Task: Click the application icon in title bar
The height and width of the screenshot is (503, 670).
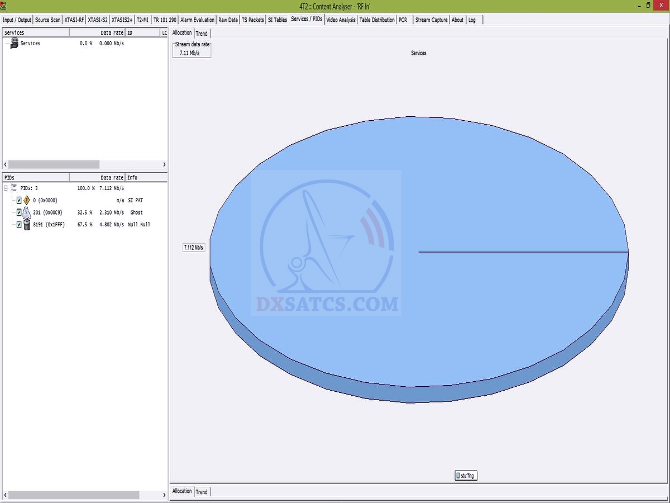Action: (x=4, y=5)
